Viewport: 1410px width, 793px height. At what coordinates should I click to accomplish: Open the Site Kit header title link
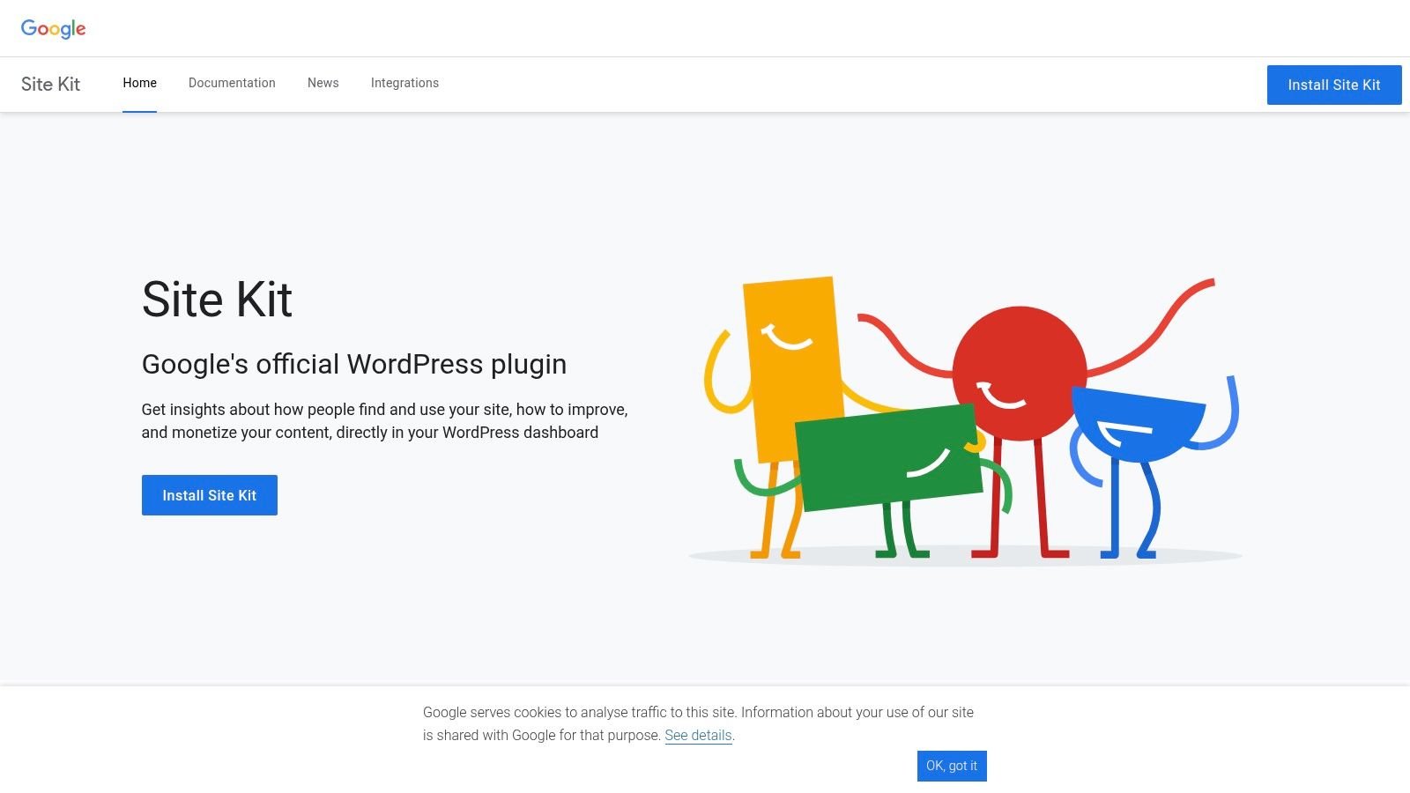pos(50,85)
